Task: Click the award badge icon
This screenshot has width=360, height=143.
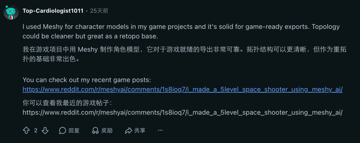Action: coord(95,130)
